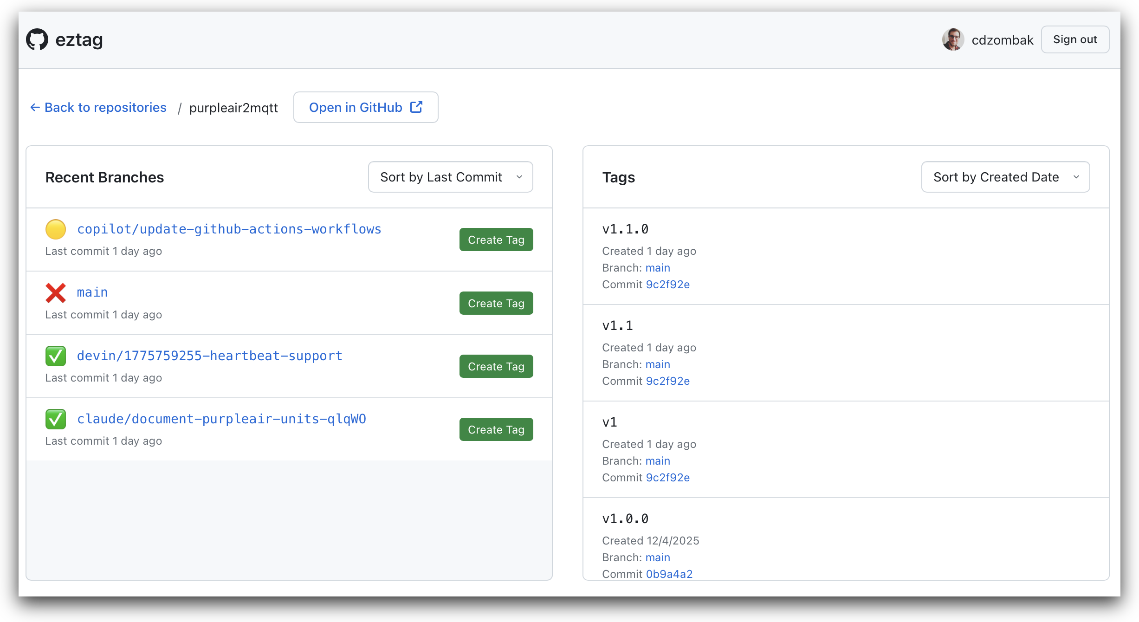Open the Sort by Last Commit dropdown
This screenshot has height=622, width=1139.
[450, 177]
